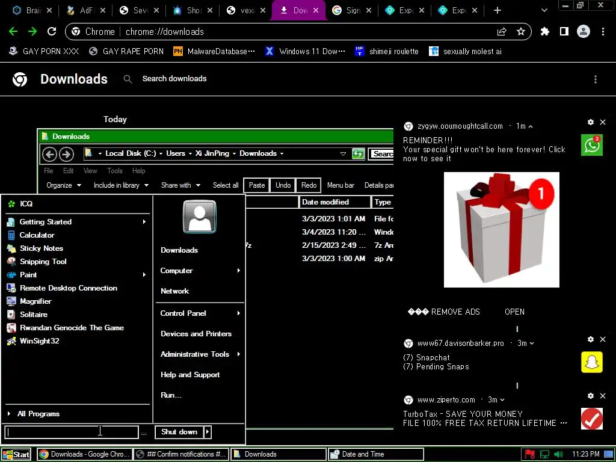
Task: Toggle the Chrome side panel icon
Action: click(564, 31)
